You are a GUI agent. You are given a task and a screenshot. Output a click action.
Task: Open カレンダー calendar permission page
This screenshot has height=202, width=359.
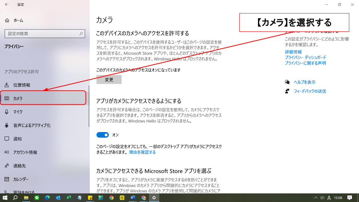(x=21, y=179)
